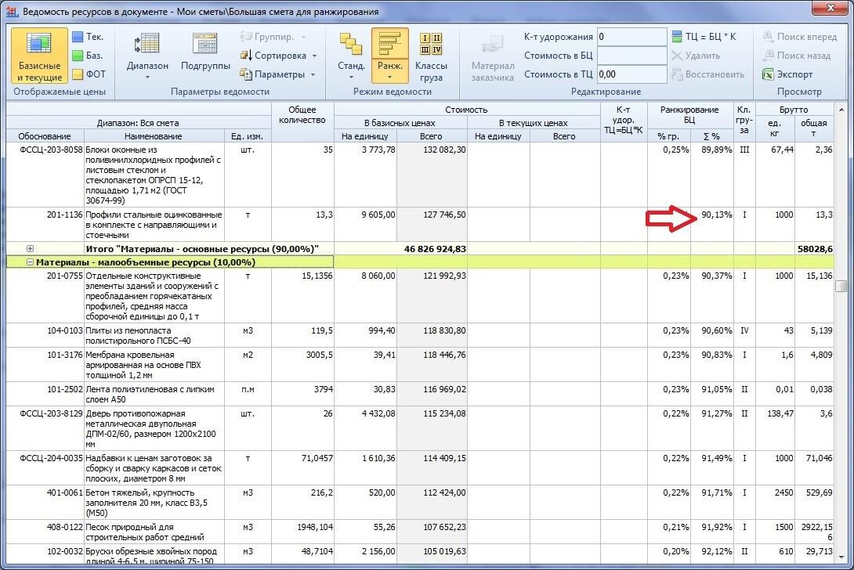Open the Параметры dropdown menu
Viewport: 854px width, 570px height.
(278, 74)
